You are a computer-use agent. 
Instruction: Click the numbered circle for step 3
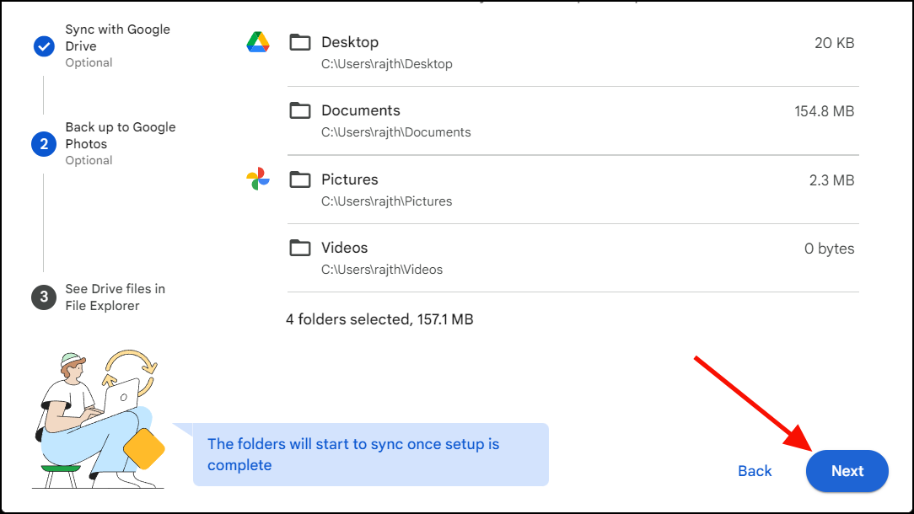44,297
